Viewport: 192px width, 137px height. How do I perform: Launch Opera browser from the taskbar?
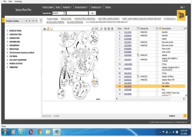pos(30,132)
